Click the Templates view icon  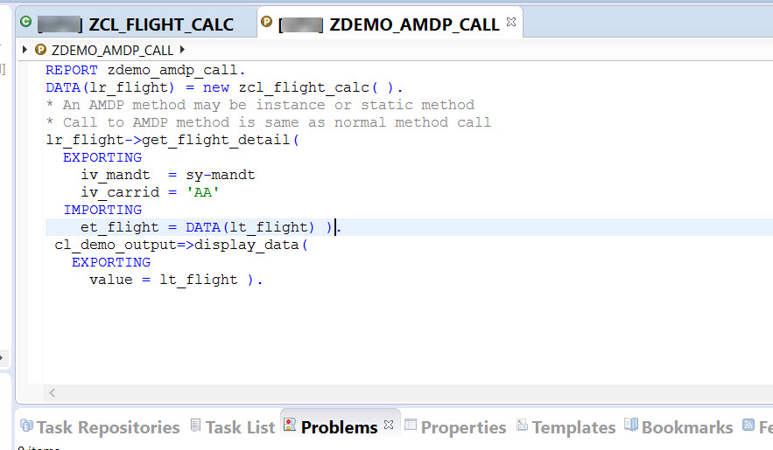point(522,426)
